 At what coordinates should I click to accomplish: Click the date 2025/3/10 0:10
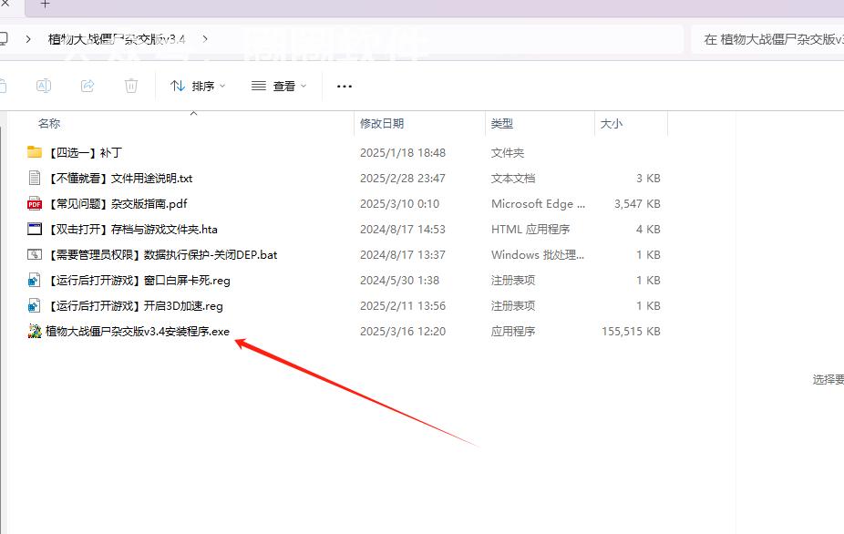[399, 203]
